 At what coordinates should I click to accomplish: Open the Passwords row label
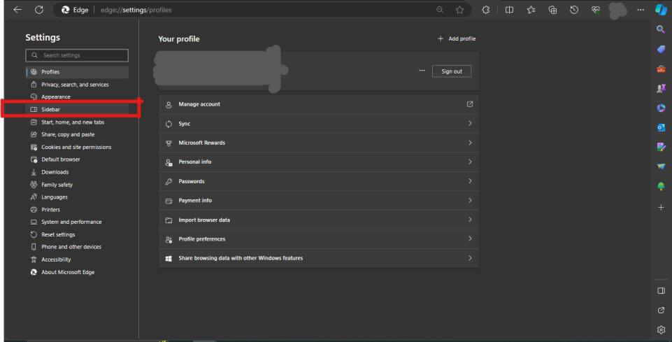(192, 181)
